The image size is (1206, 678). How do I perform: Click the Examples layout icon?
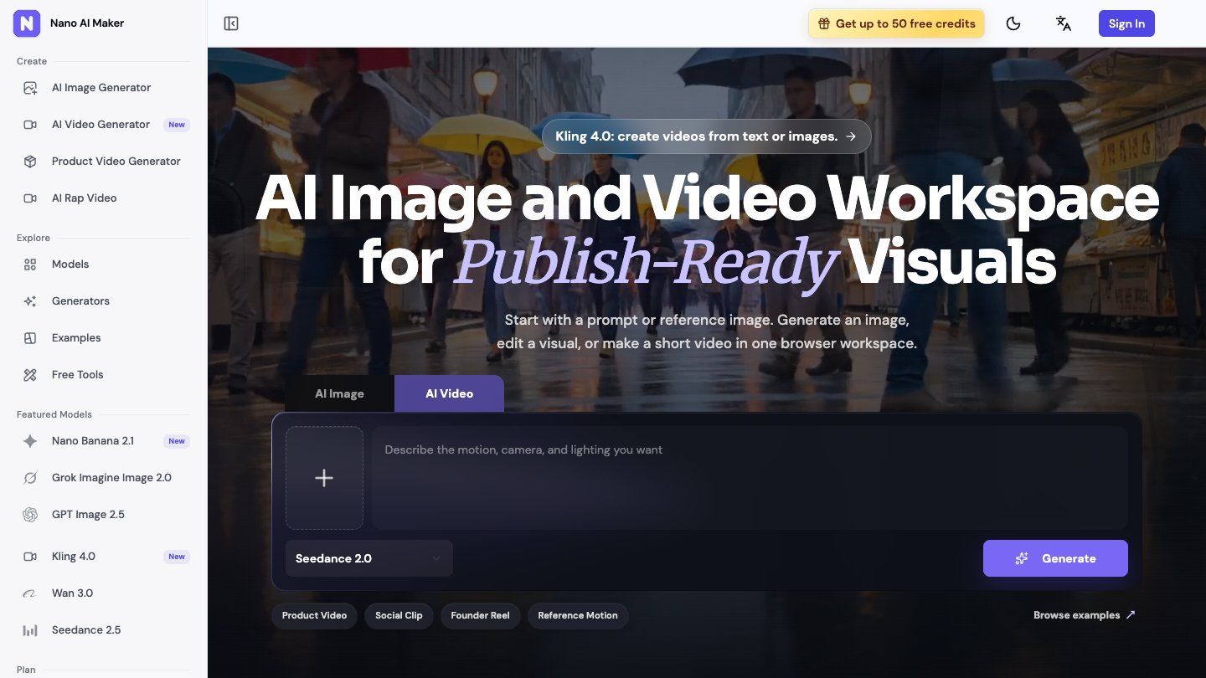pos(30,338)
